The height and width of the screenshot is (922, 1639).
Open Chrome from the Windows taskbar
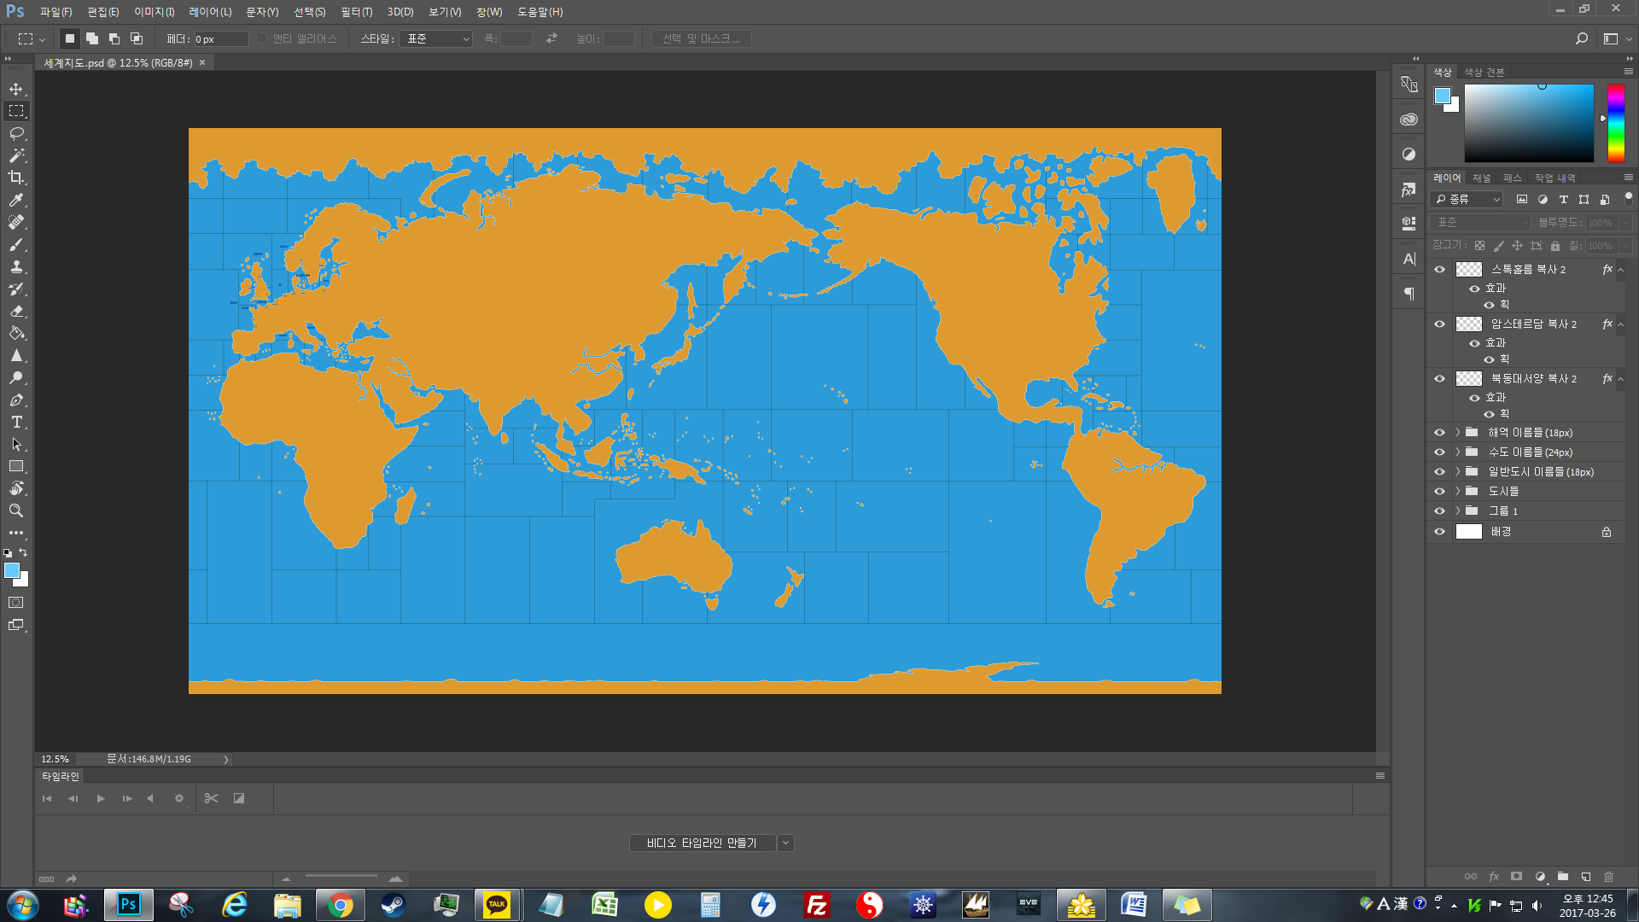point(341,905)
